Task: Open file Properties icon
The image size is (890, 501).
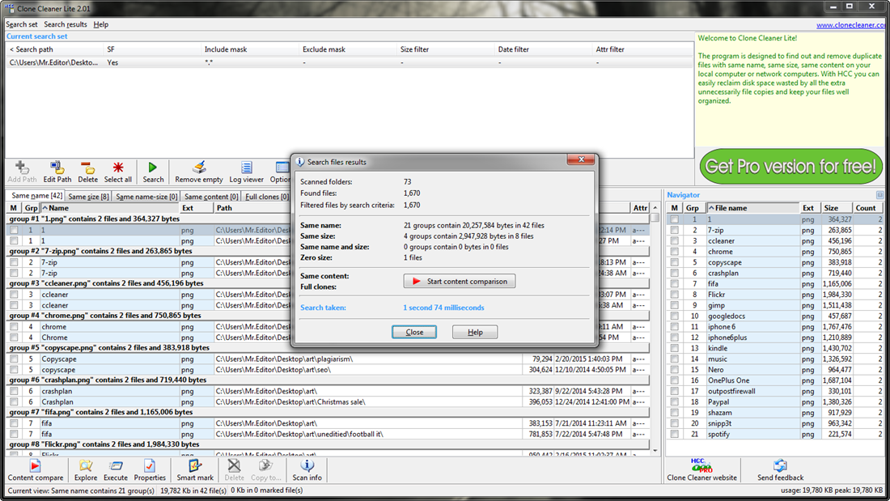Action: tap(150, 466)
